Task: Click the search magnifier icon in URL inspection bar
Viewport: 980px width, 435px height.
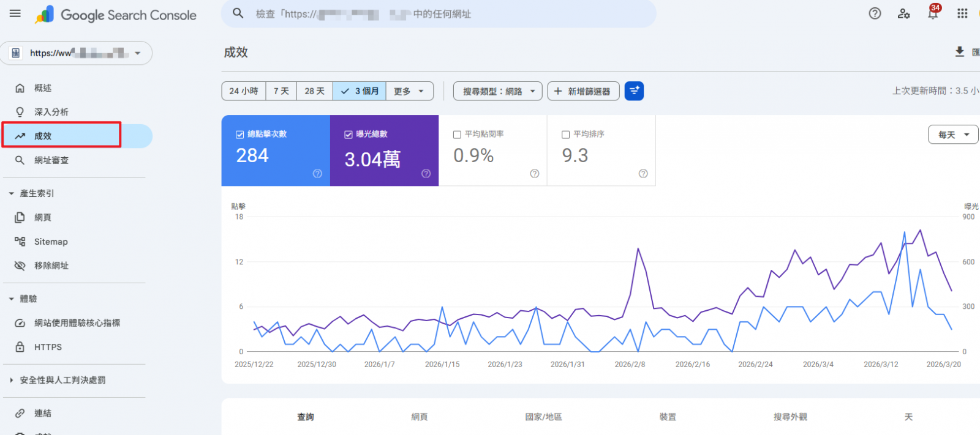Action: point(238,13)
